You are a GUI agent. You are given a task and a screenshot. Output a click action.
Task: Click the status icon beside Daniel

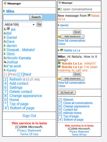point(5,37)
